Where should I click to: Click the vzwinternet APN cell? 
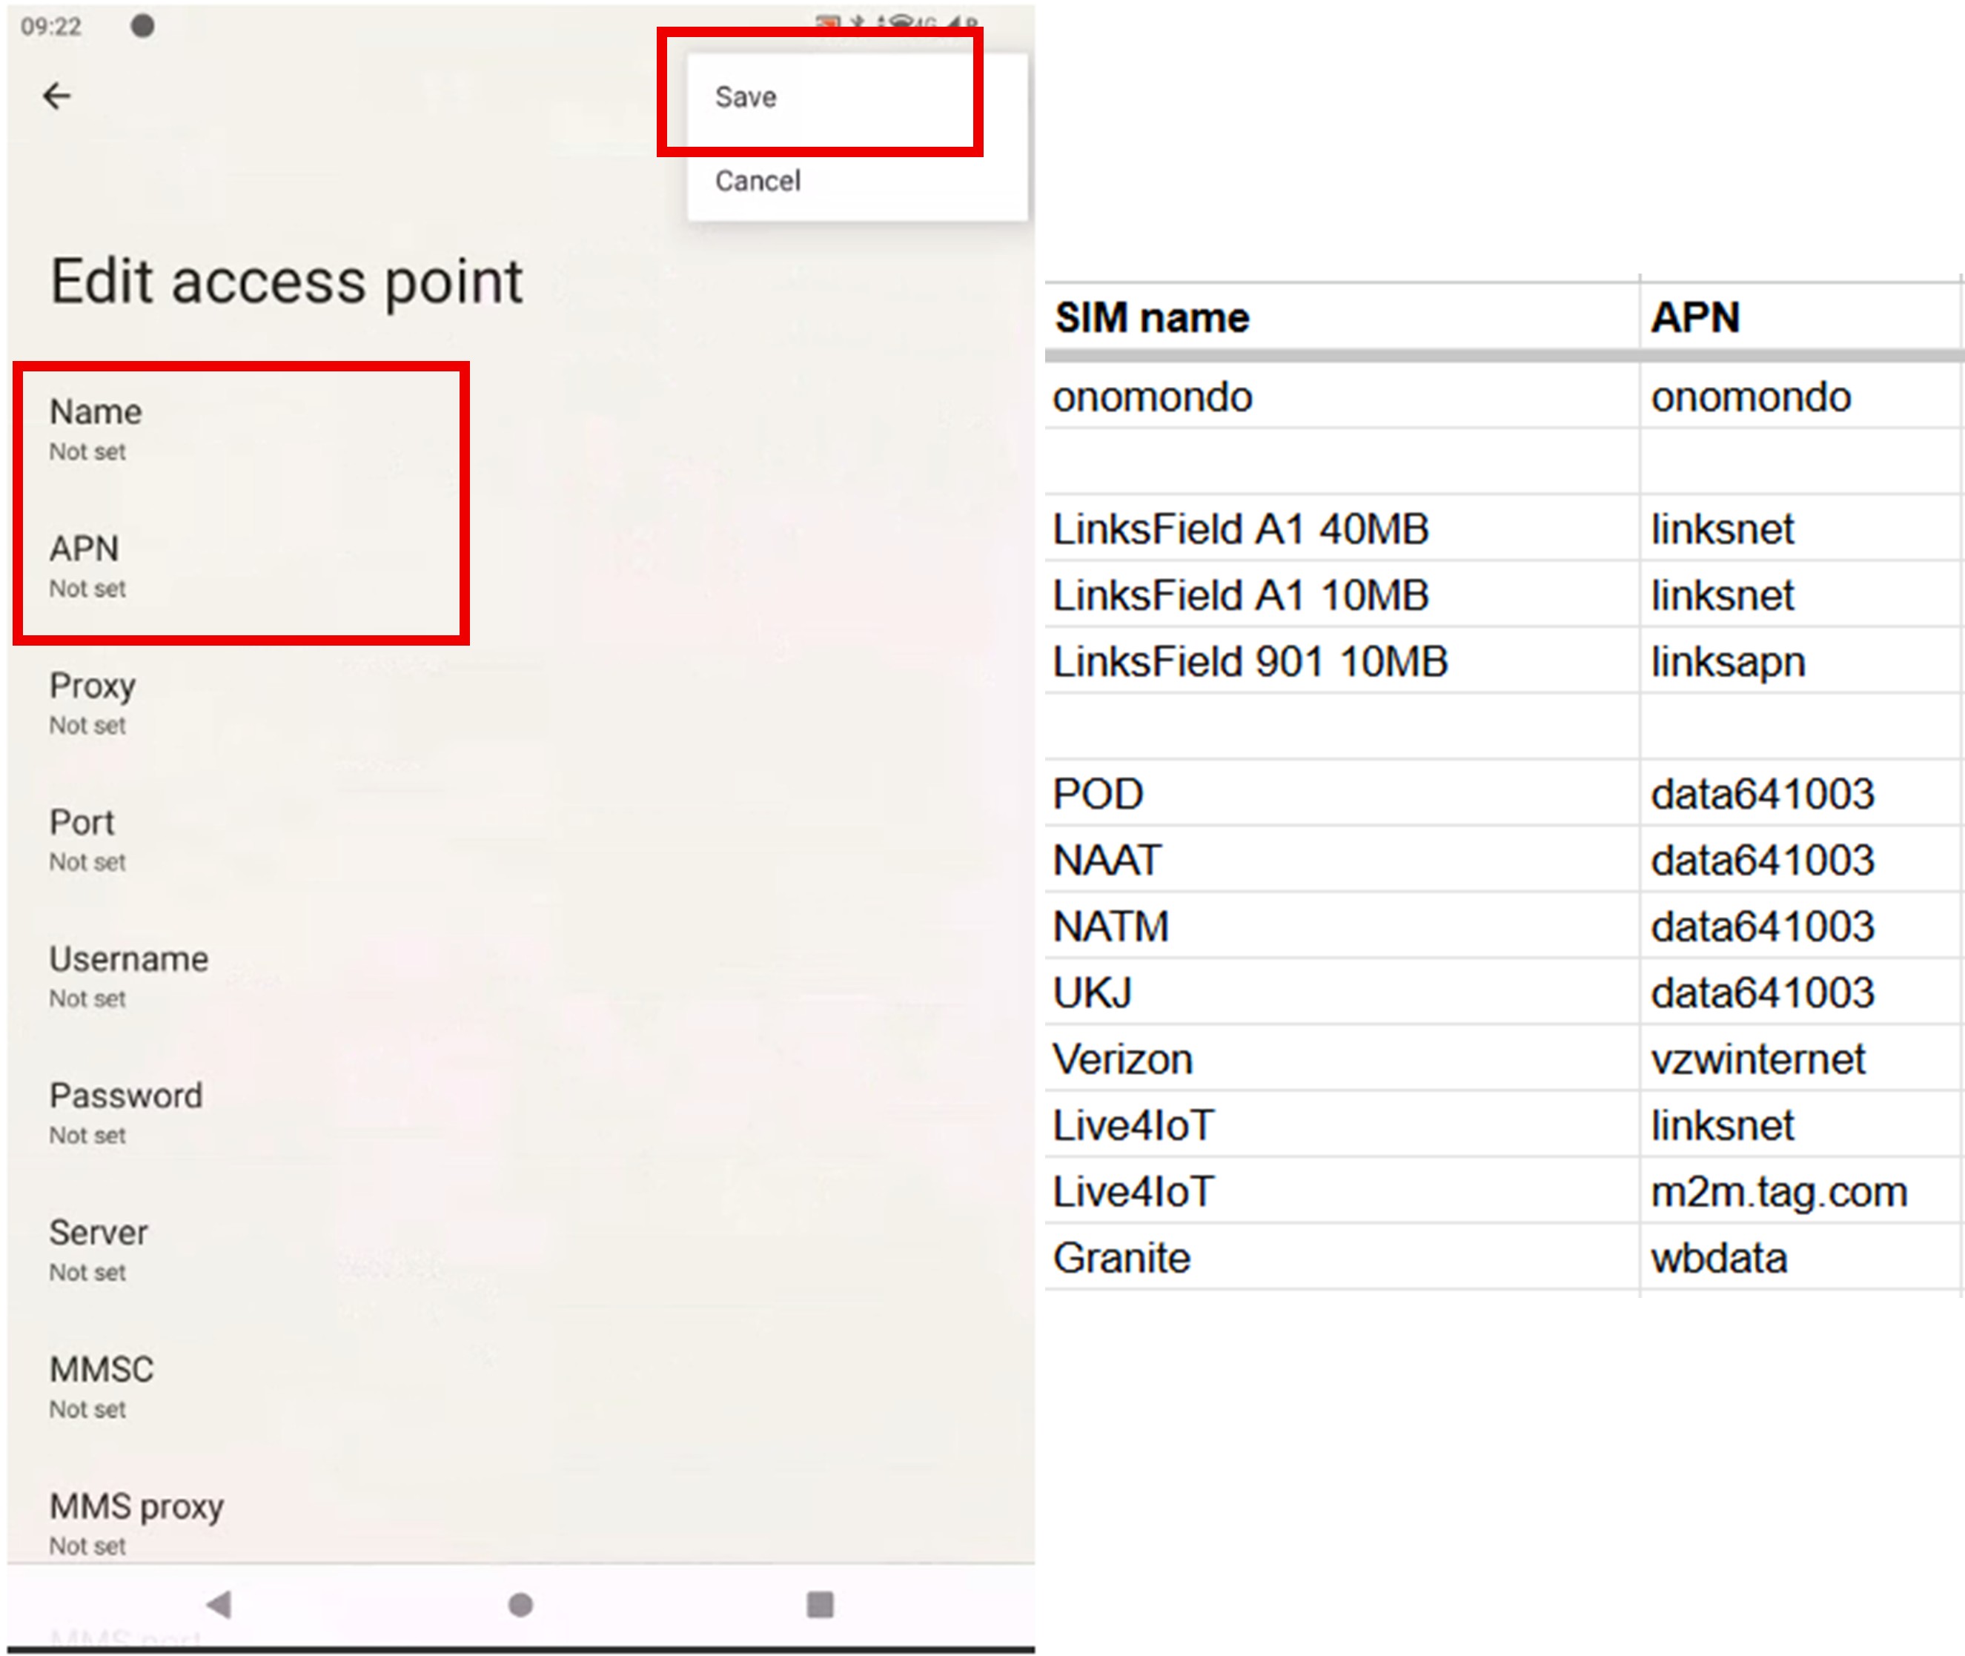tap(1757, 1059)
